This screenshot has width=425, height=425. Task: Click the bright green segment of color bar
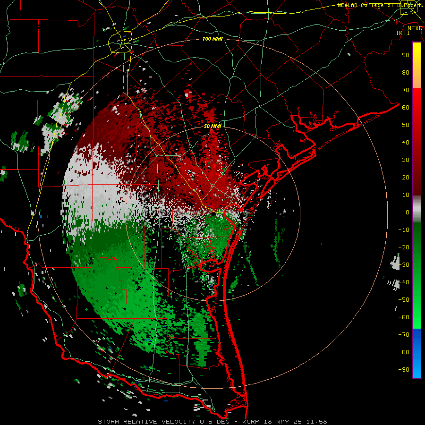[x=417, y=275]
